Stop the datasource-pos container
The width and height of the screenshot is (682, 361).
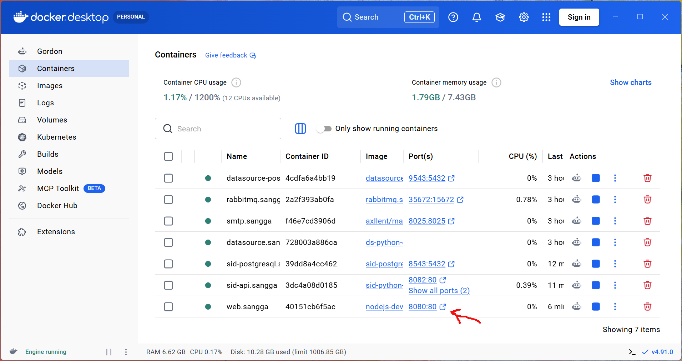click(596, 178)
